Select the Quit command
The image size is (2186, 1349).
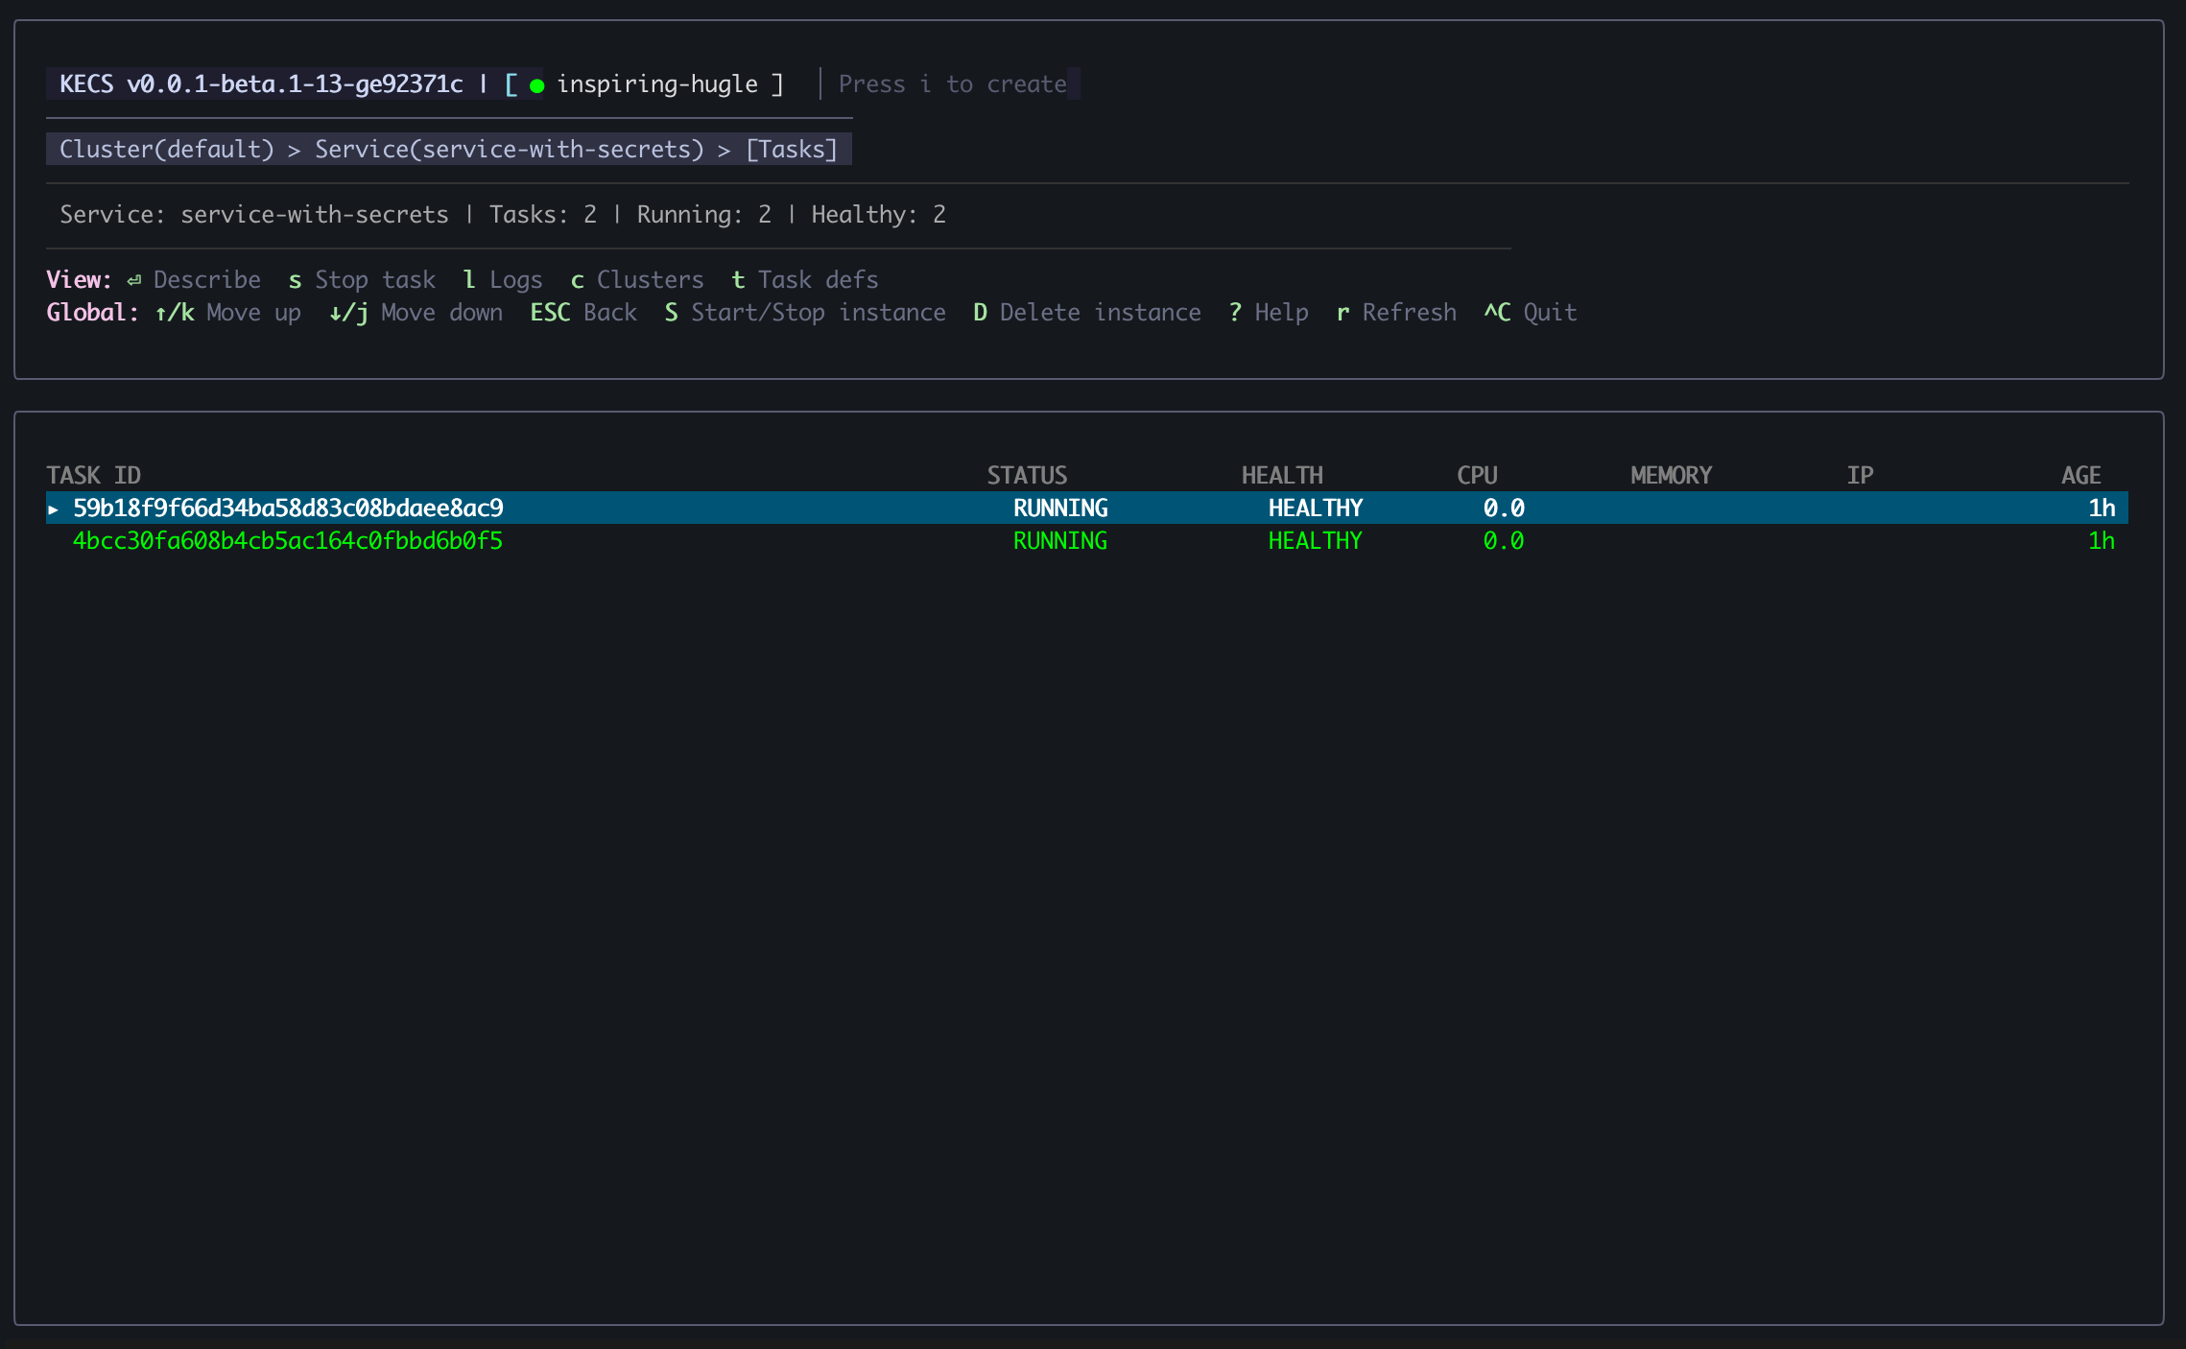[x=1549, y=312]
